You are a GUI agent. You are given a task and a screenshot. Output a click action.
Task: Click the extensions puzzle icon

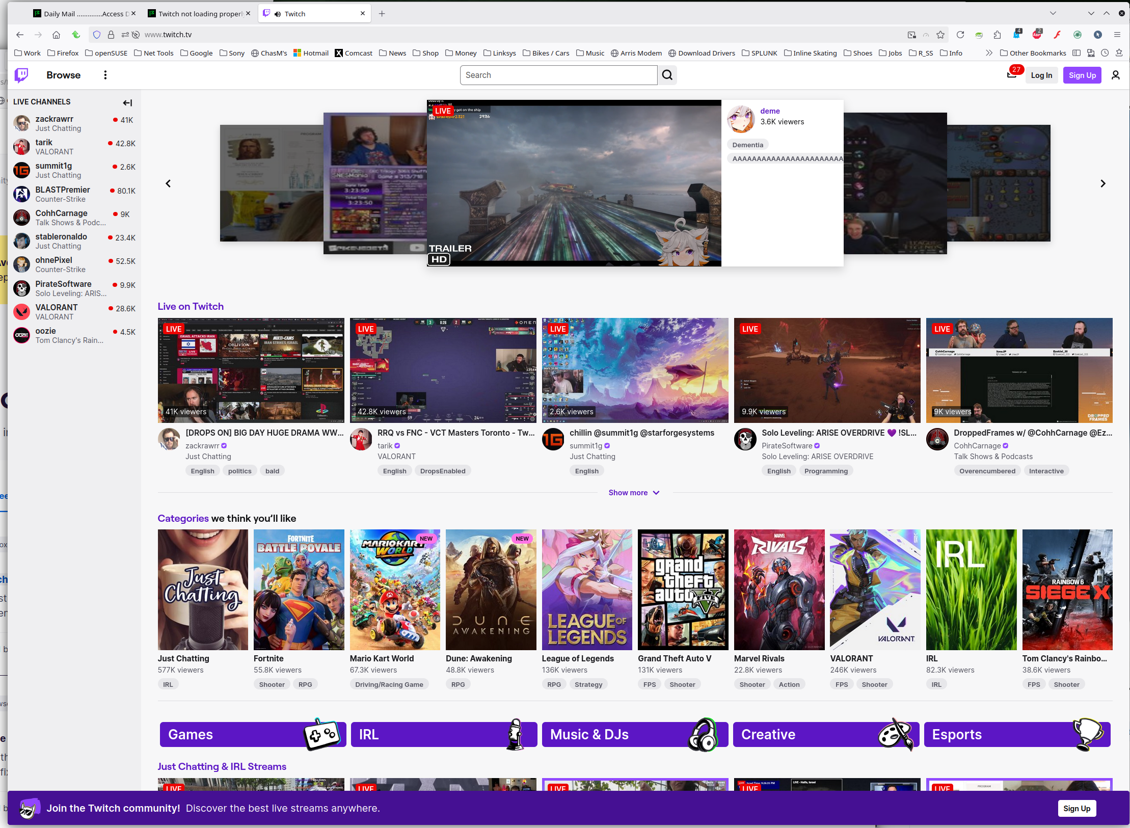(x=997, y=35)
